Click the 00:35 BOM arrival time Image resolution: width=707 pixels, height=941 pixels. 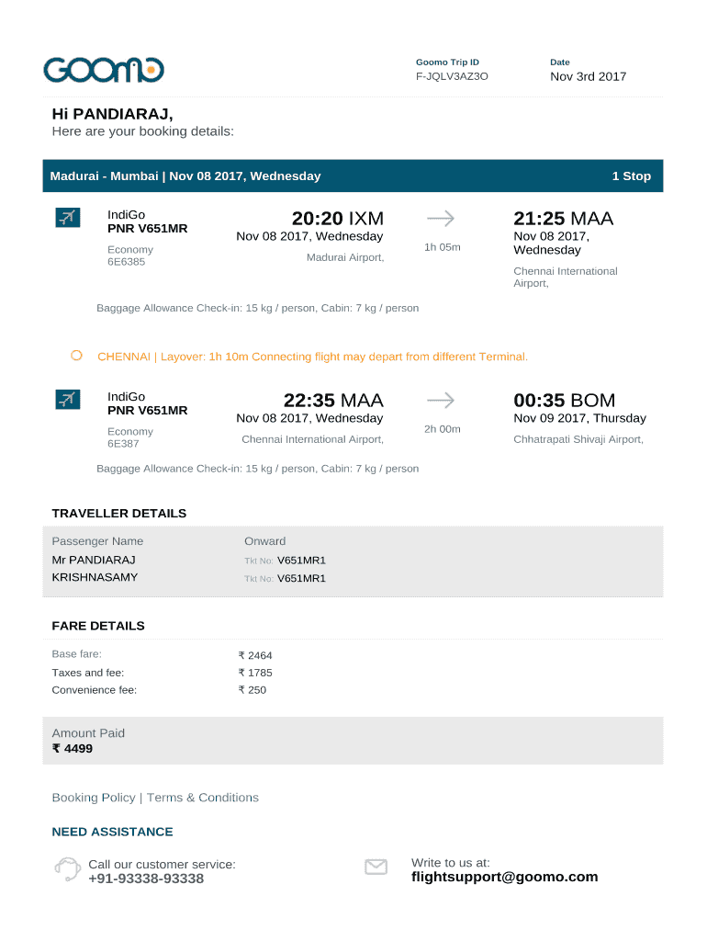[564, 401]
